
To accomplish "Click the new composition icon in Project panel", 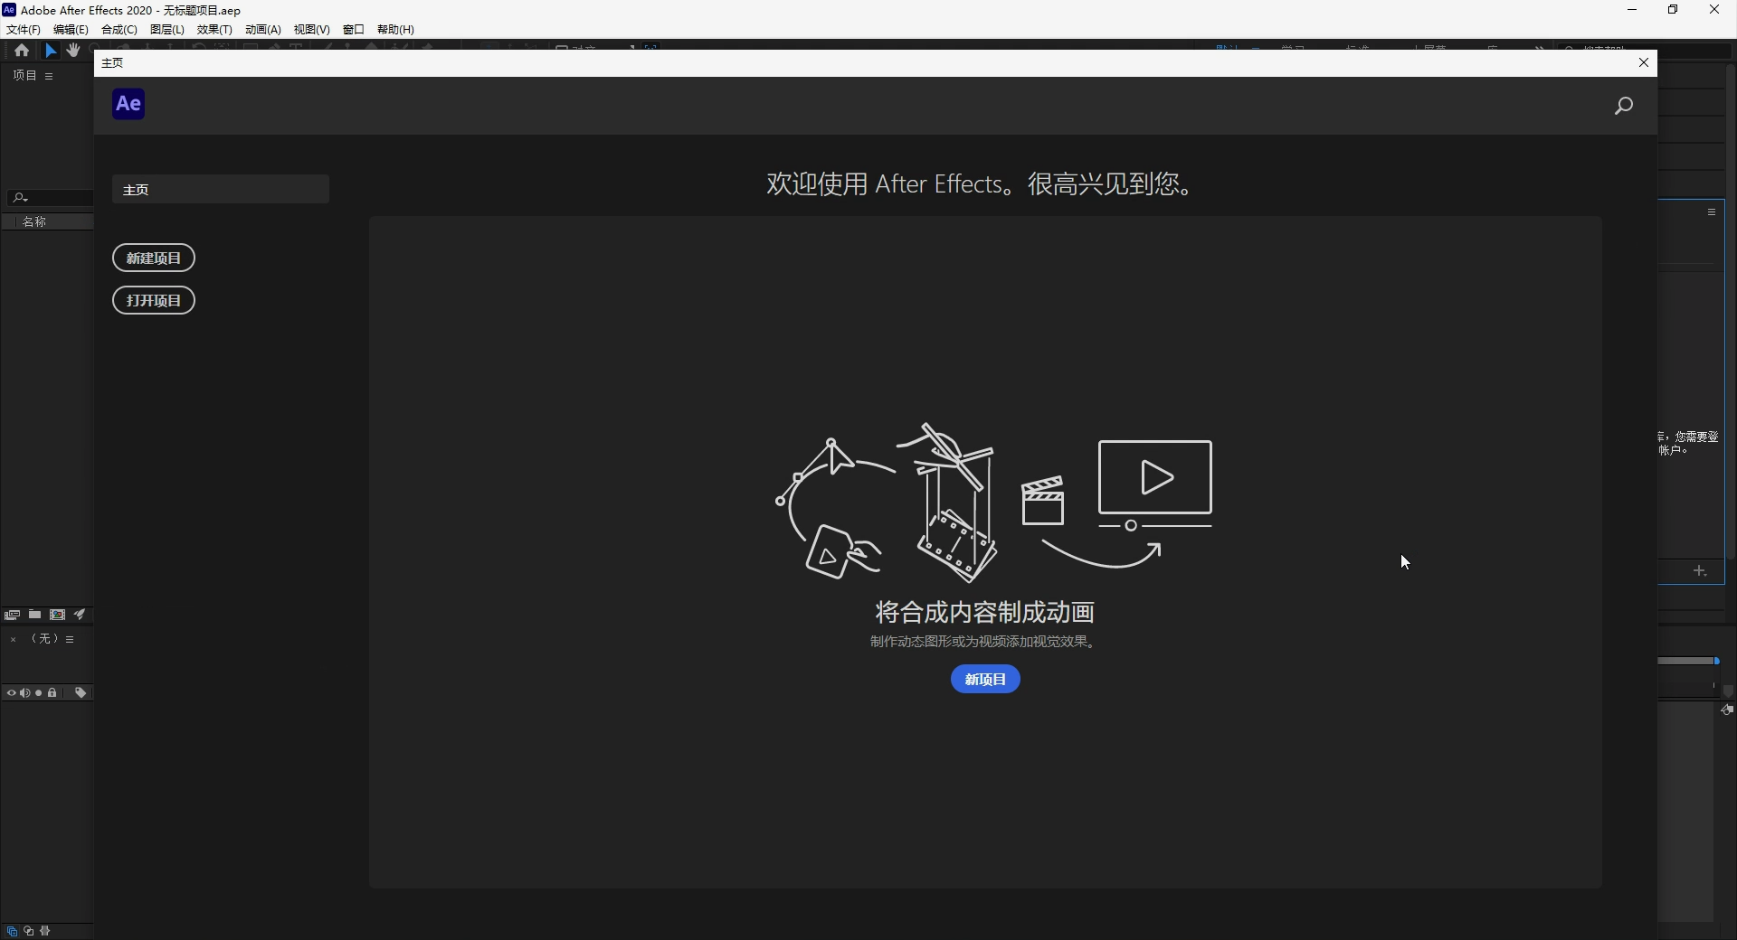I will click(x=57, y=615).
